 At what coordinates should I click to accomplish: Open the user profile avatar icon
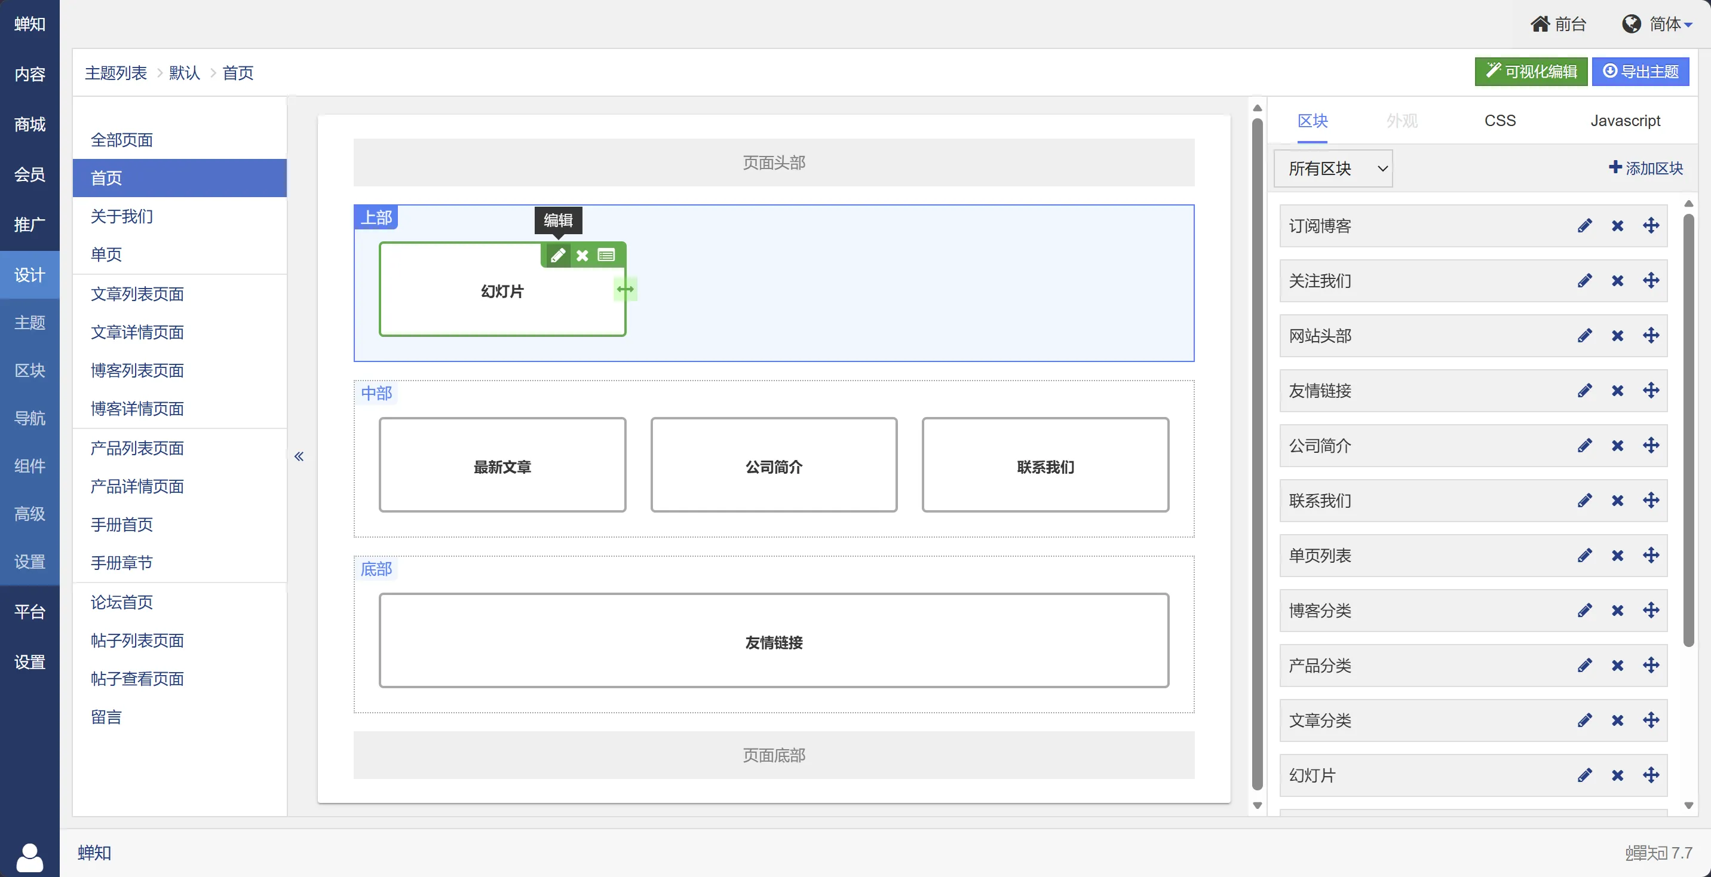(30, 857)
